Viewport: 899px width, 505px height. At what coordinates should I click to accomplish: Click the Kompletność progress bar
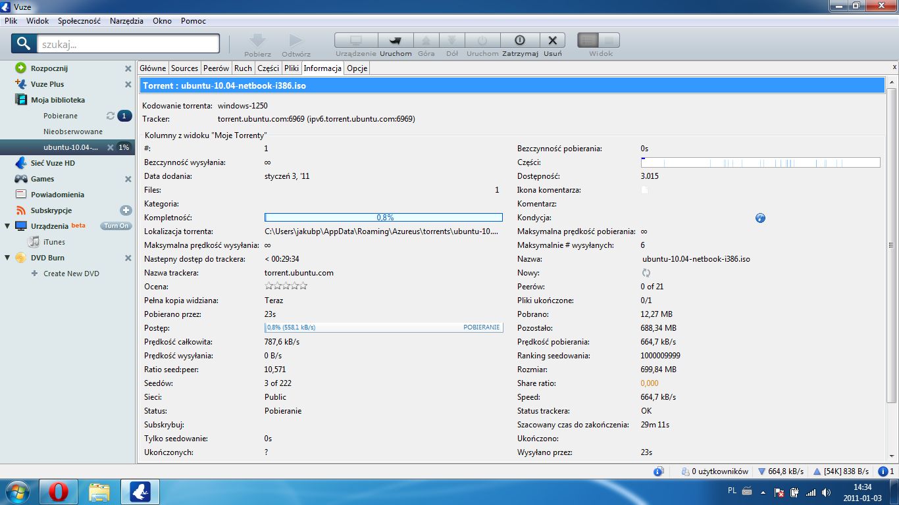click(x=384, y=217)
